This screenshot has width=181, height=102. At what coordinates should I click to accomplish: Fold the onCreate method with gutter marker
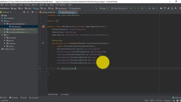(x=47, y=43)
